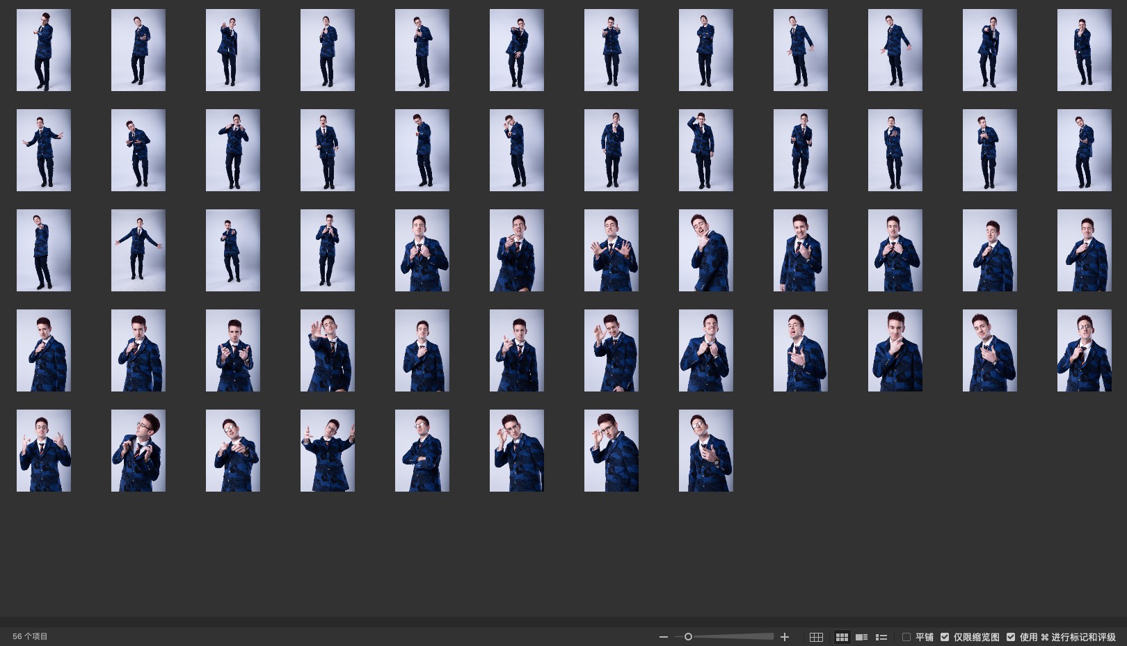Click the 56 个项目 item count label
The width and height of the screenshot is (1127, 646).
[30, 637]
